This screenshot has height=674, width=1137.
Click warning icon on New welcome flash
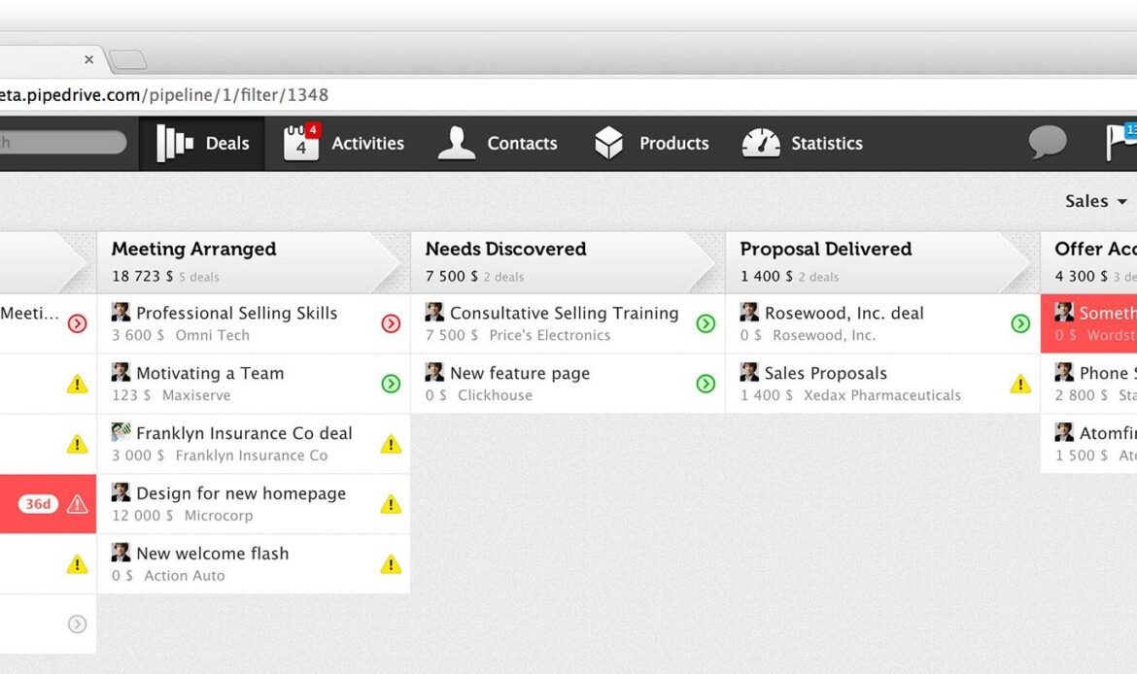[x=391, y=564]
